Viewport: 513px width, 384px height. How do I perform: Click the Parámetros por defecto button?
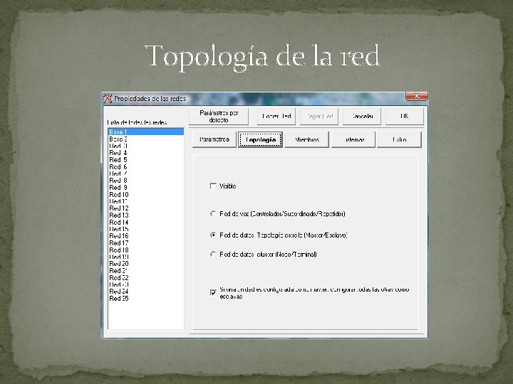(219, 116)
